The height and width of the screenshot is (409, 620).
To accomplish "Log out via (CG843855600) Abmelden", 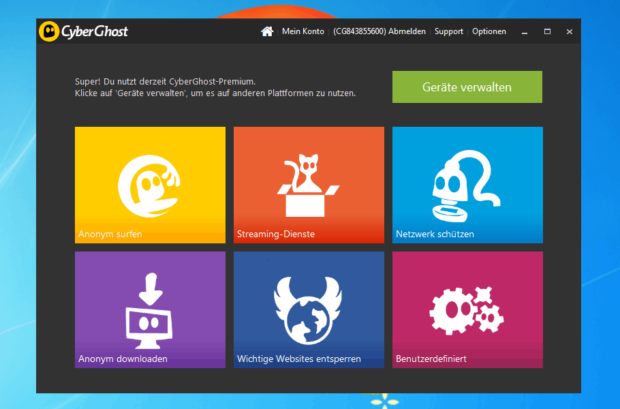I will pyautogui.click(x=379, y=31).
